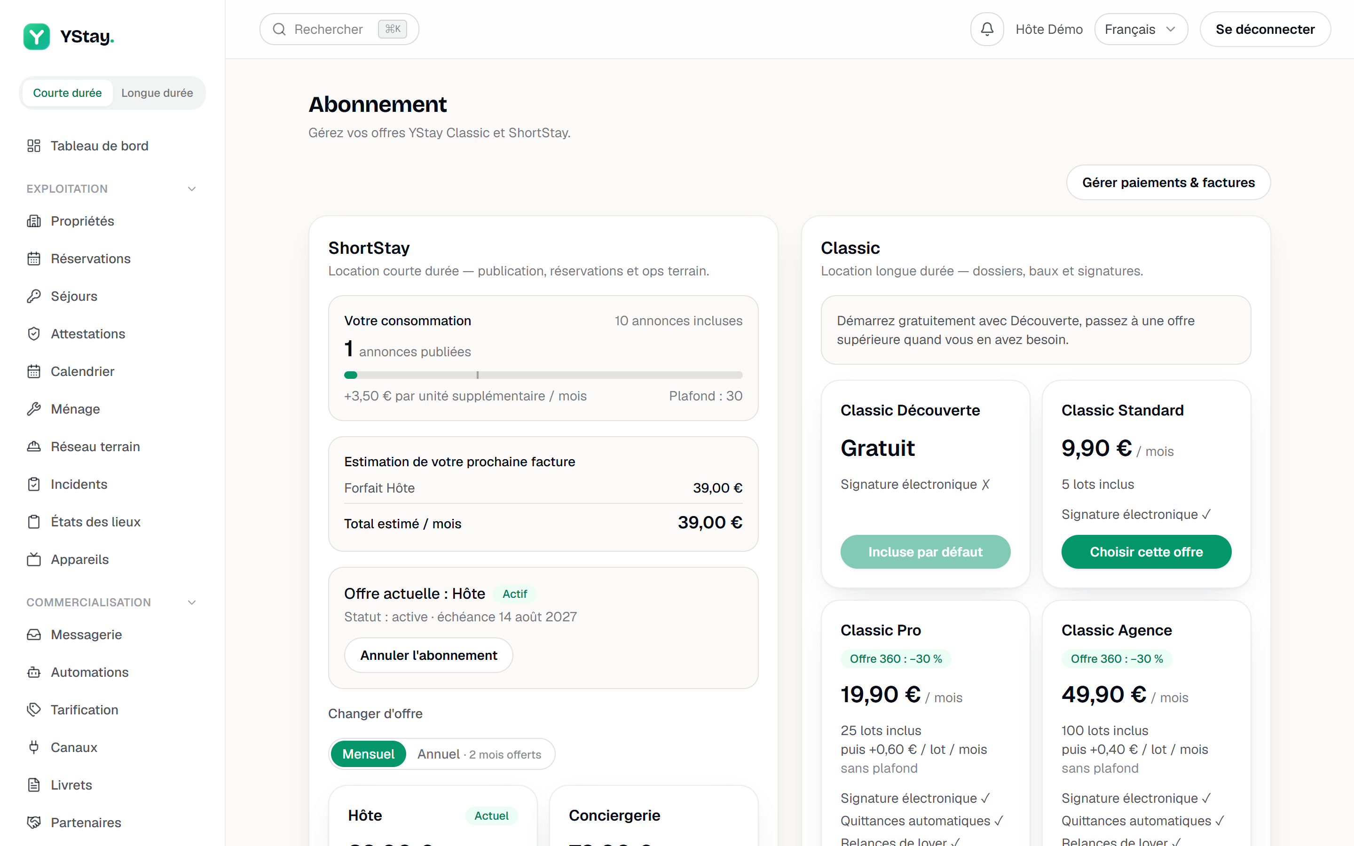1354x846 pixels.
Task: Click Incluse par défaut button
Action: 925,552
